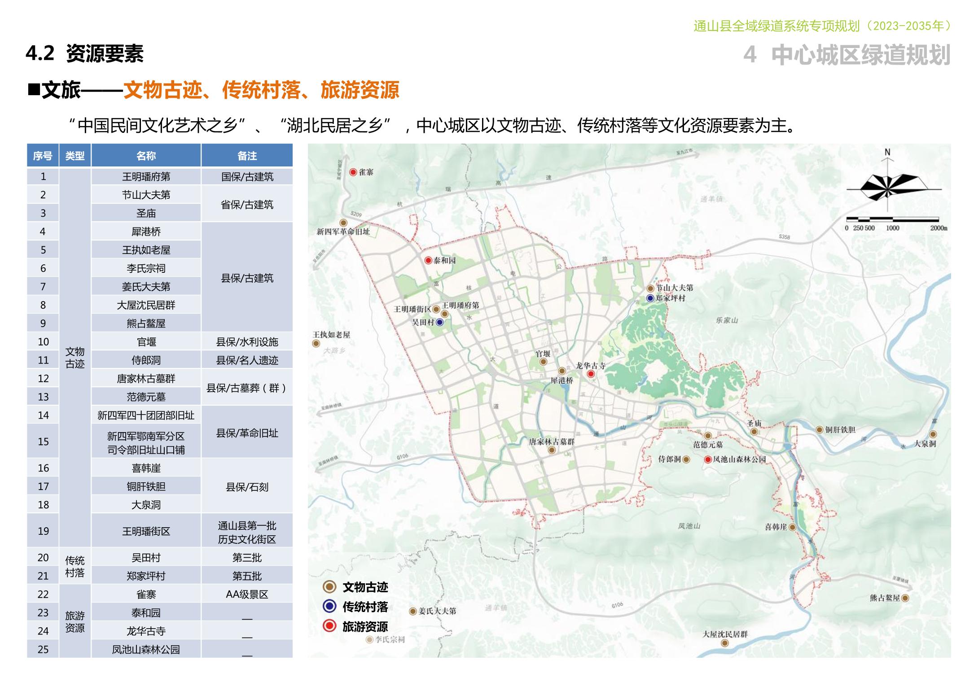
Task: Click the 乐家山 map label
Action: tap(727, 320)
